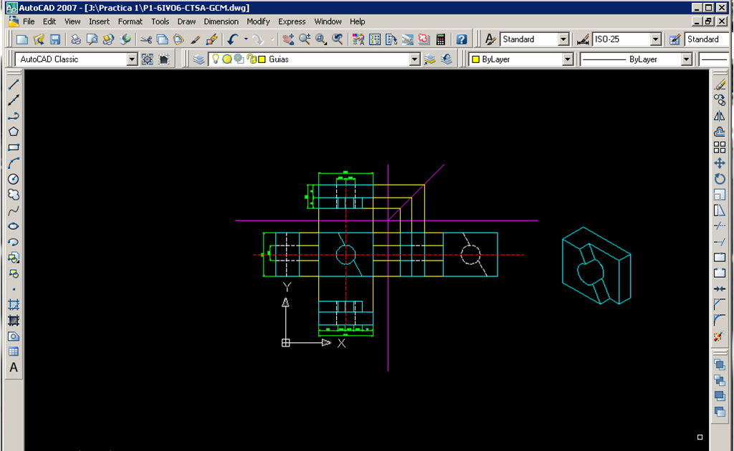Expand the layer selection dropdown
734x451 pixels.
click(416, 59)
